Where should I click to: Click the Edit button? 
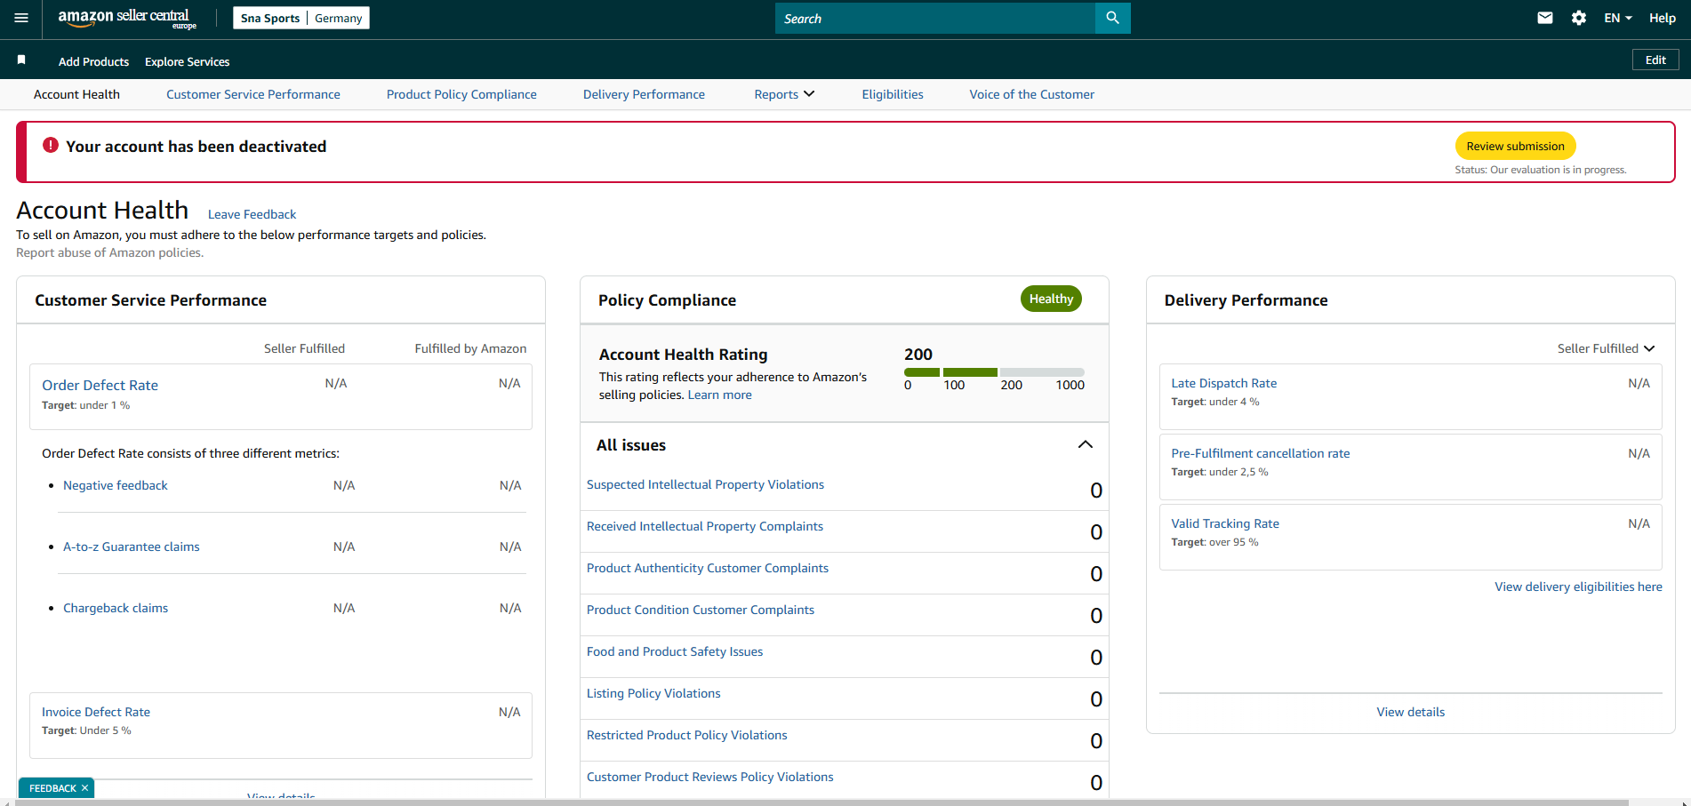tap(1655, 60)
